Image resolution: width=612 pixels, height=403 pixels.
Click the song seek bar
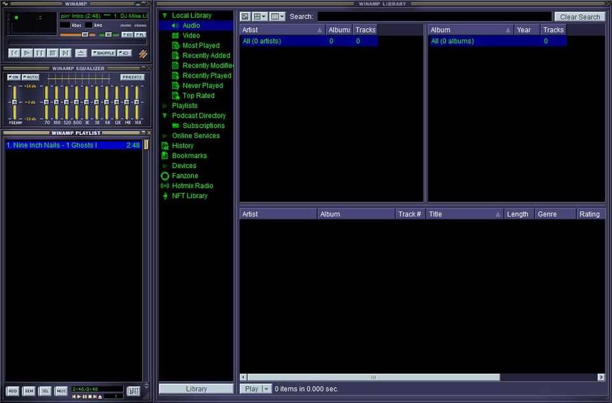(x=78, y=43)
